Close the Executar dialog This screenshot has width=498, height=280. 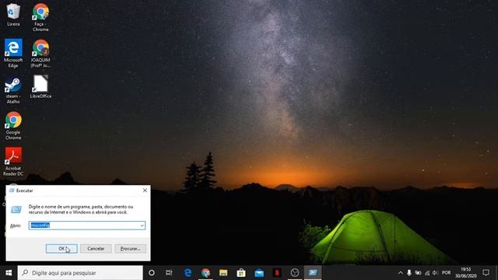pos(145,190)
